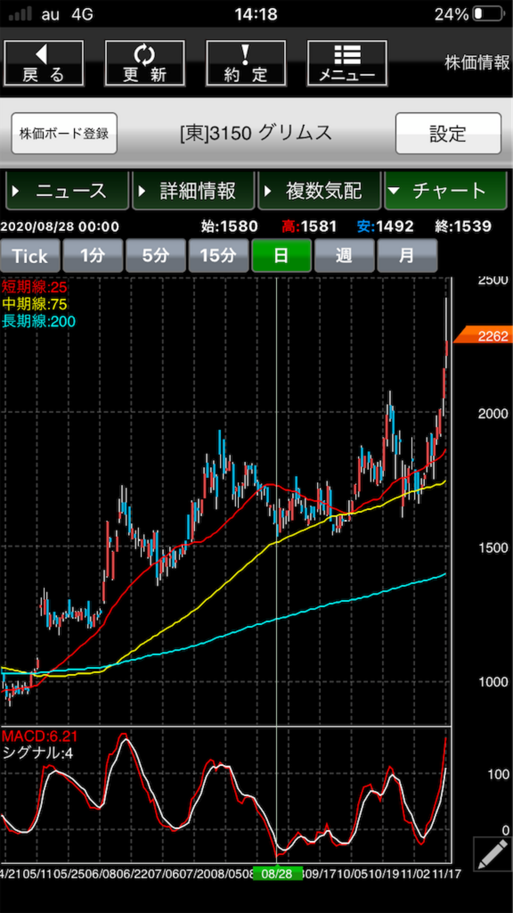The image size is (513, 913).
Task: Register to price board (株価ボード登録)
Action: (x=64, y=133)
